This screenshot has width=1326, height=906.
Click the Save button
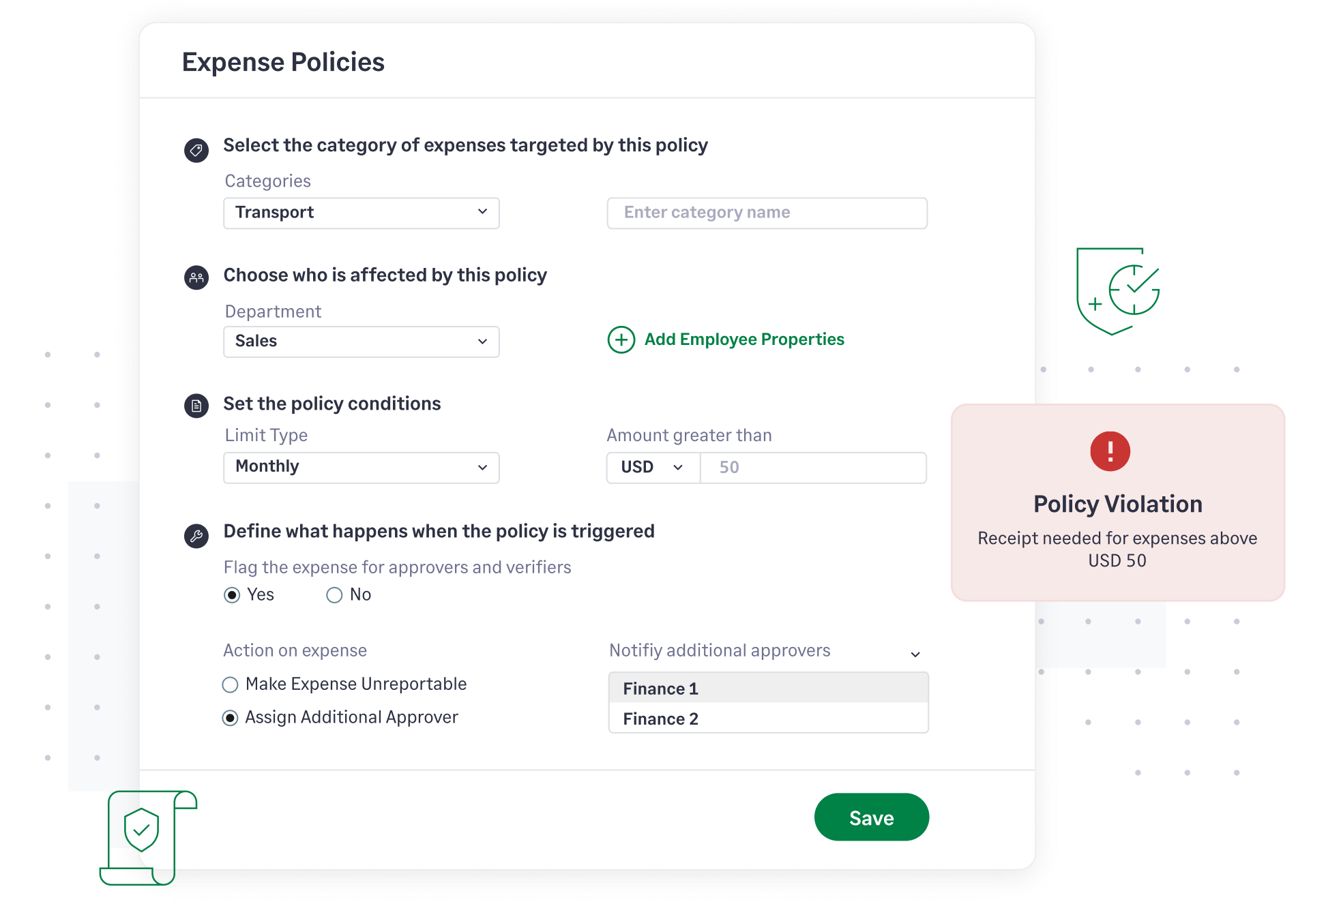[871, 817]
